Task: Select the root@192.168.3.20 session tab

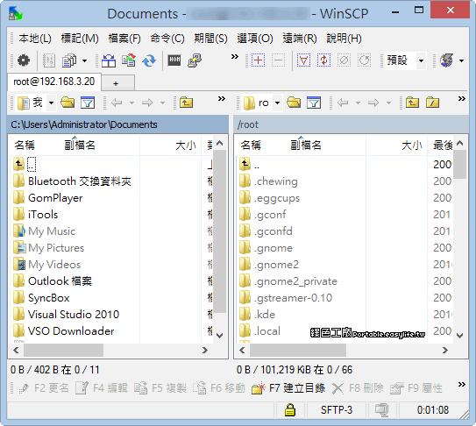Action: [x=54, y=82]
